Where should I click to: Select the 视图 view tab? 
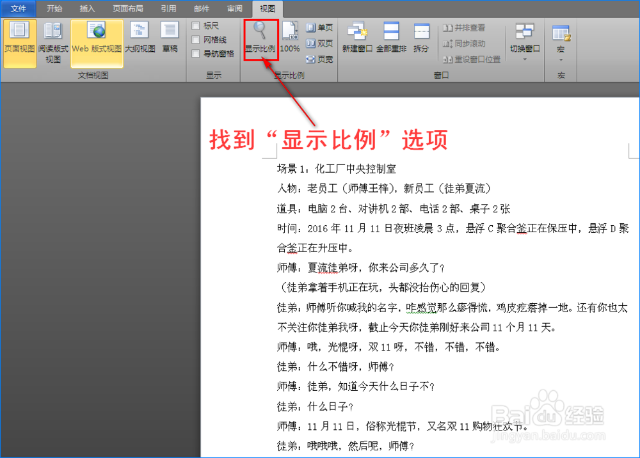click(x=268, y=8)
